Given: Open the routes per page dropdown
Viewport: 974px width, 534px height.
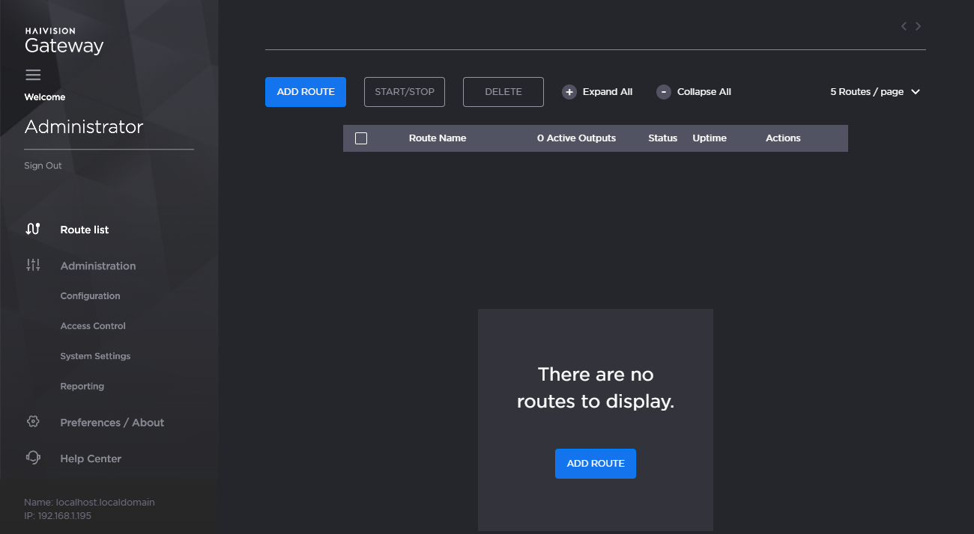Looking at the screenshot, I should pyautogui.click(x=874, y=91).
